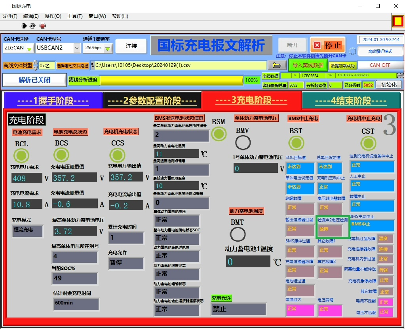This screenshot has width=405, height=329.
Task: Open the folder browse icon for file path
Action: (x=277, y=65)
